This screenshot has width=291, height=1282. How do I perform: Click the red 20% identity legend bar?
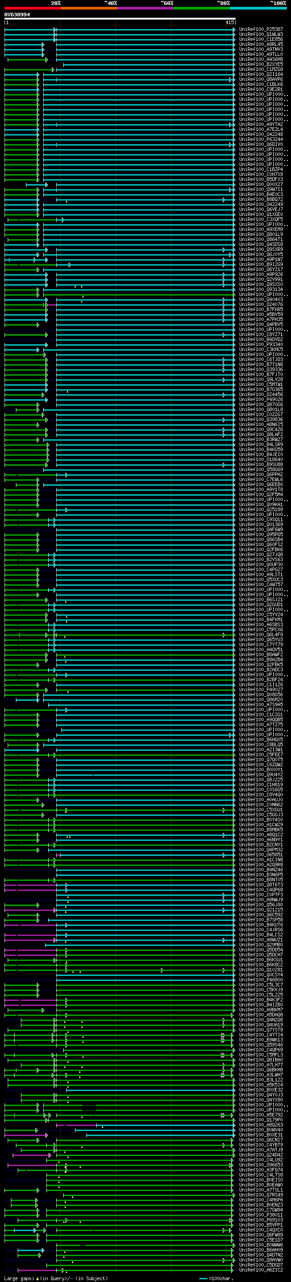coord(32,9)
